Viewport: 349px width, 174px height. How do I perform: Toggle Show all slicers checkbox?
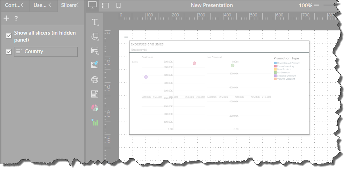9,36
